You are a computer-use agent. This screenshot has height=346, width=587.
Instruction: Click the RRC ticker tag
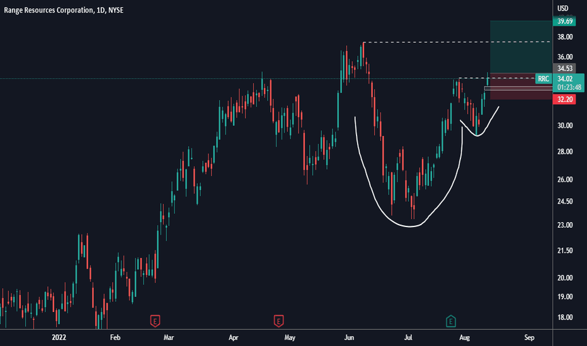tap(544, 79)
